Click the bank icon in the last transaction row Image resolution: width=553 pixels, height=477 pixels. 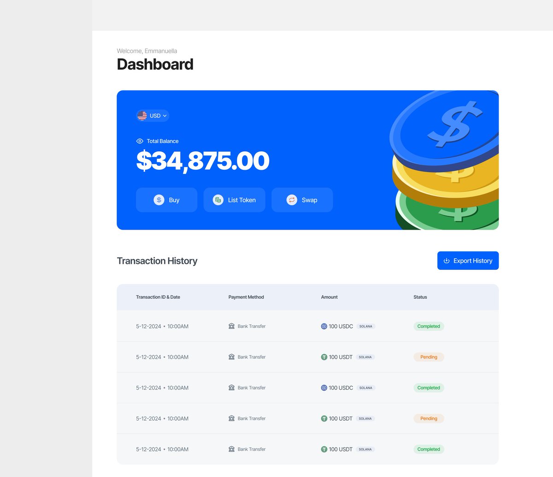pos(232,449)
